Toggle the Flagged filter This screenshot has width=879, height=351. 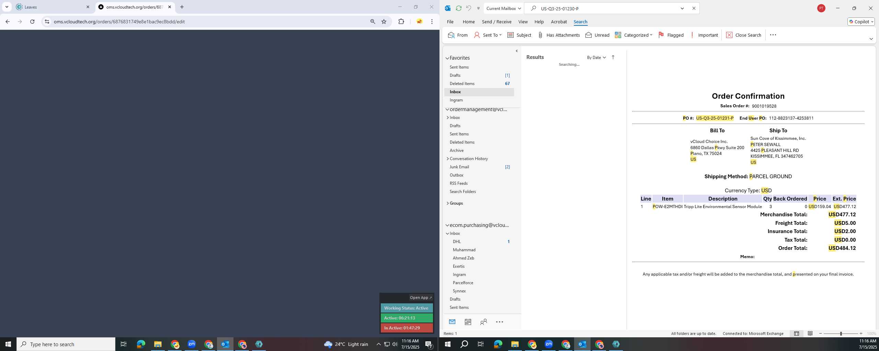(x=671, y=35)
